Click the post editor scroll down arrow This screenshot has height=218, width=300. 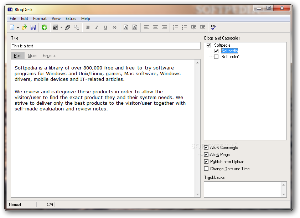coord(197,194)
